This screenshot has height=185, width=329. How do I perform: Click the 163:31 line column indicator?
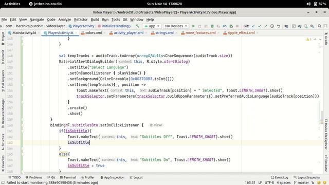click(x=250, y=183)
